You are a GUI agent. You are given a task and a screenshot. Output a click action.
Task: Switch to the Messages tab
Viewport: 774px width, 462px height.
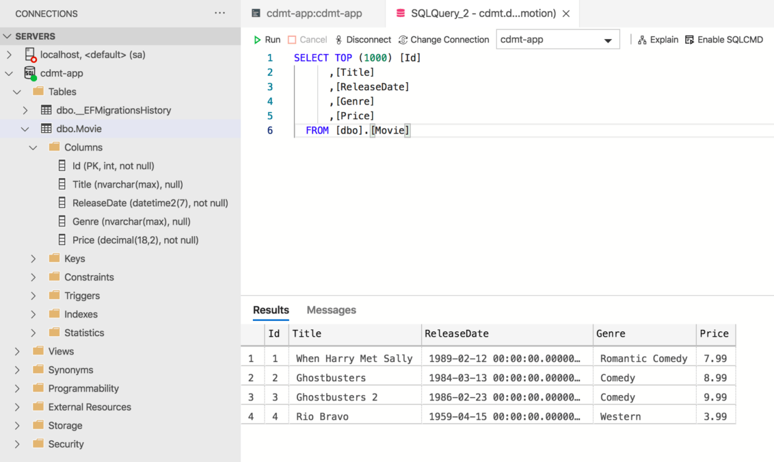pos(331,310)
